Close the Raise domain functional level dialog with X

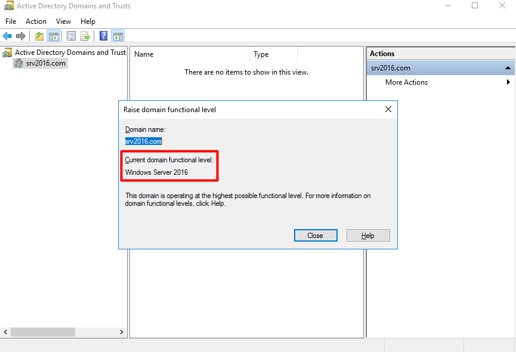click(x=388, y=109)
